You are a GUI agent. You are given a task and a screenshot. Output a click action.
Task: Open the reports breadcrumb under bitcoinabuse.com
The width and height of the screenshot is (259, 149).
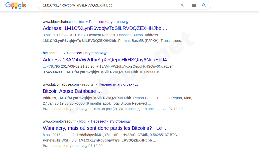click(87, 85)
